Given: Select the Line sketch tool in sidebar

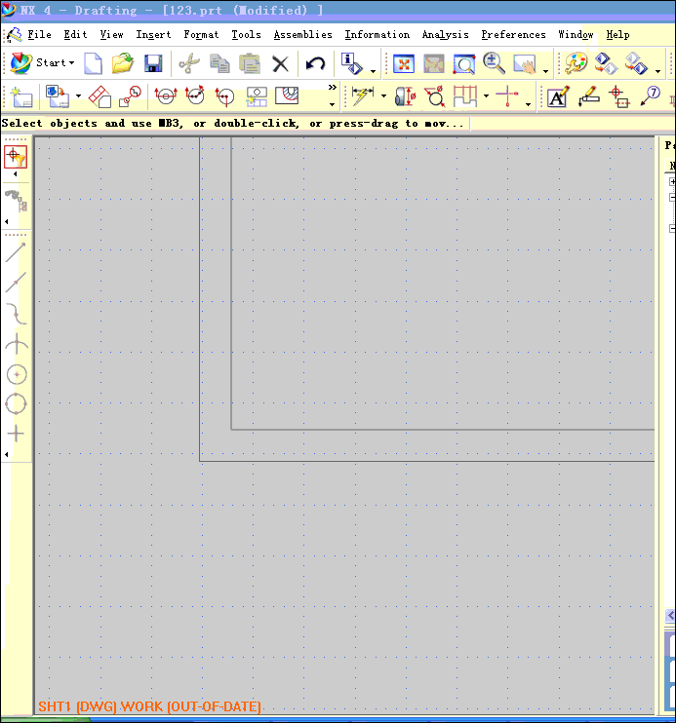Looking at the screenshot, I should click(16, 252).
